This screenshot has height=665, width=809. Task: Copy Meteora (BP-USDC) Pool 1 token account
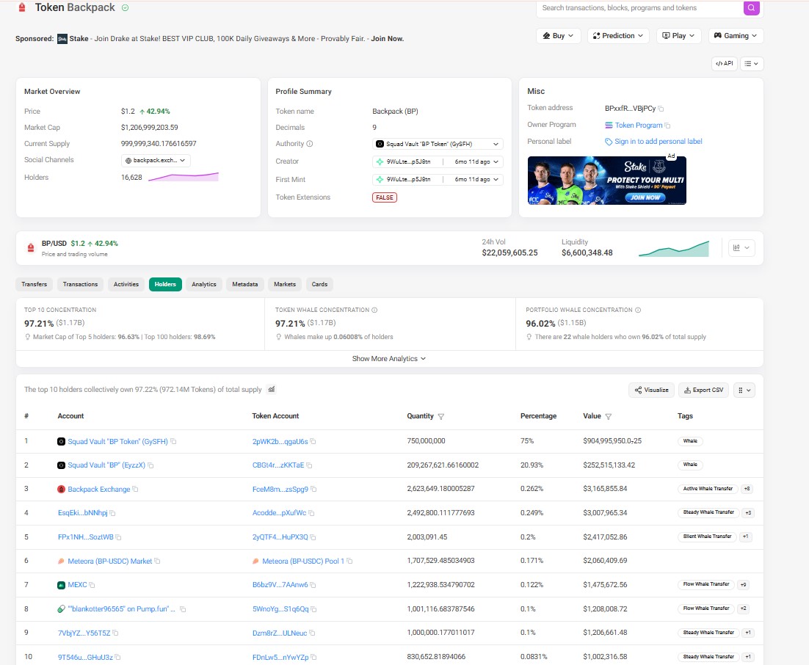pyautogui.click(x=349, y=562)
